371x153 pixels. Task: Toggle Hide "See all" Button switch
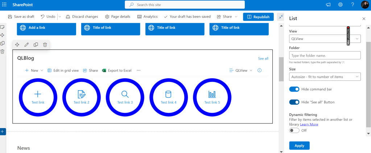click(x=294, y=102)
